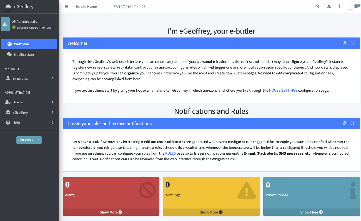The width and height of the screenshot is (361, 221).
Task: Open alerts via the top bar ban icon
Action: click(317, 7)
